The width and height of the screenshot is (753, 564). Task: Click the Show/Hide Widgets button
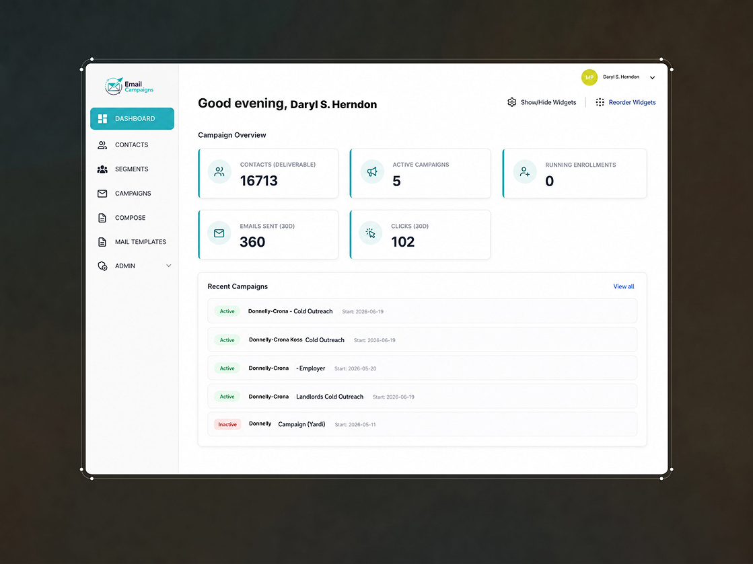click(x=542, y=102)
